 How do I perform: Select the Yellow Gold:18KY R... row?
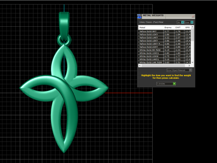(x=165, y=44)
